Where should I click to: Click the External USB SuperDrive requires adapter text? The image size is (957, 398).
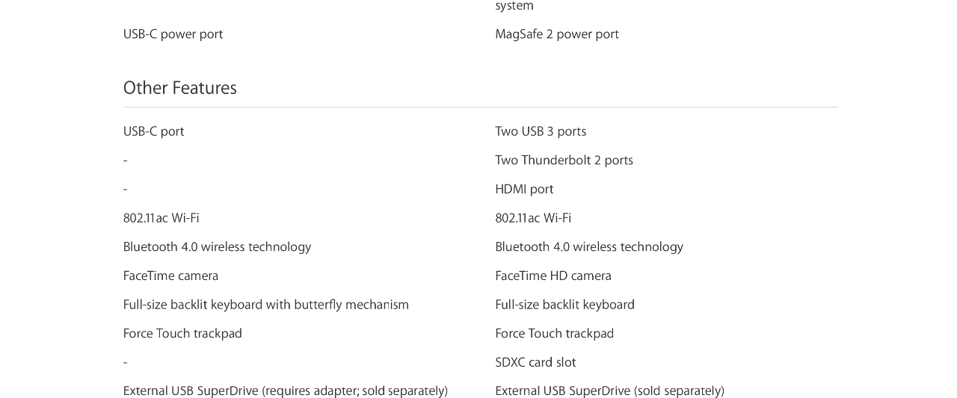tap(286, 391)
